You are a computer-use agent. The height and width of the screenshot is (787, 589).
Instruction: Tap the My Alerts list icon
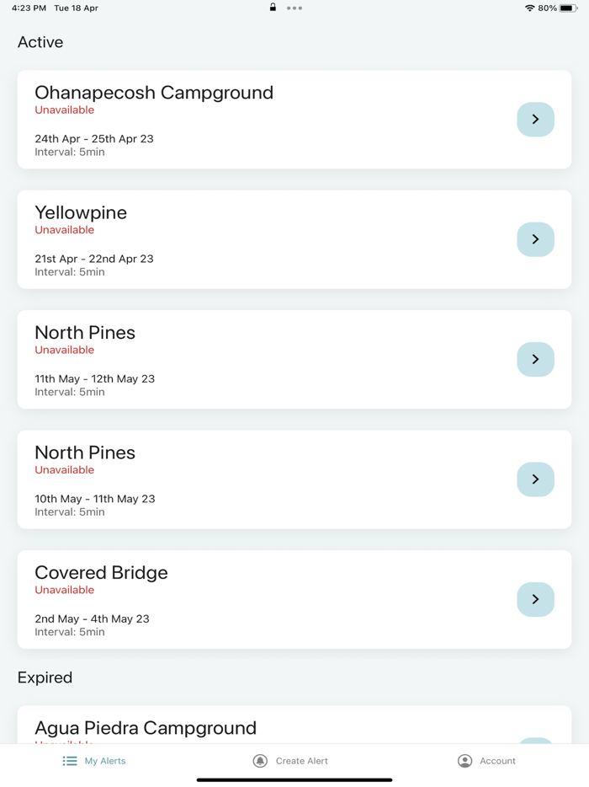[x=70, y=761]
